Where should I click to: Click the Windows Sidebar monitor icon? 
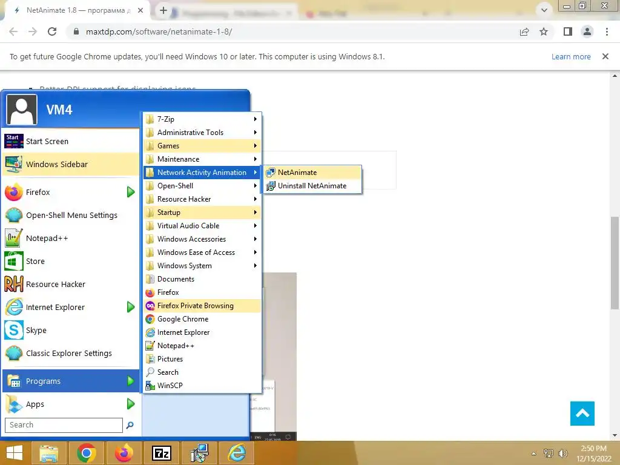(14, 164)
